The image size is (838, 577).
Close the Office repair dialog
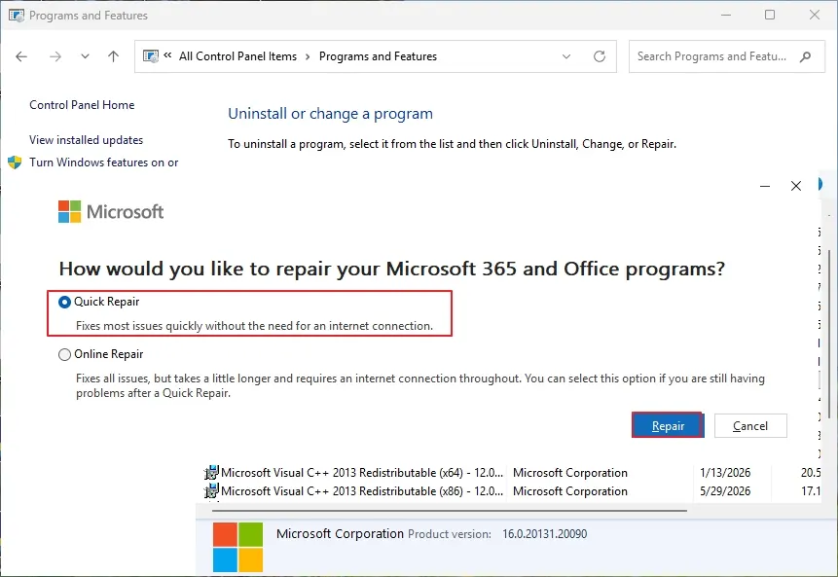tap(796, 186)
